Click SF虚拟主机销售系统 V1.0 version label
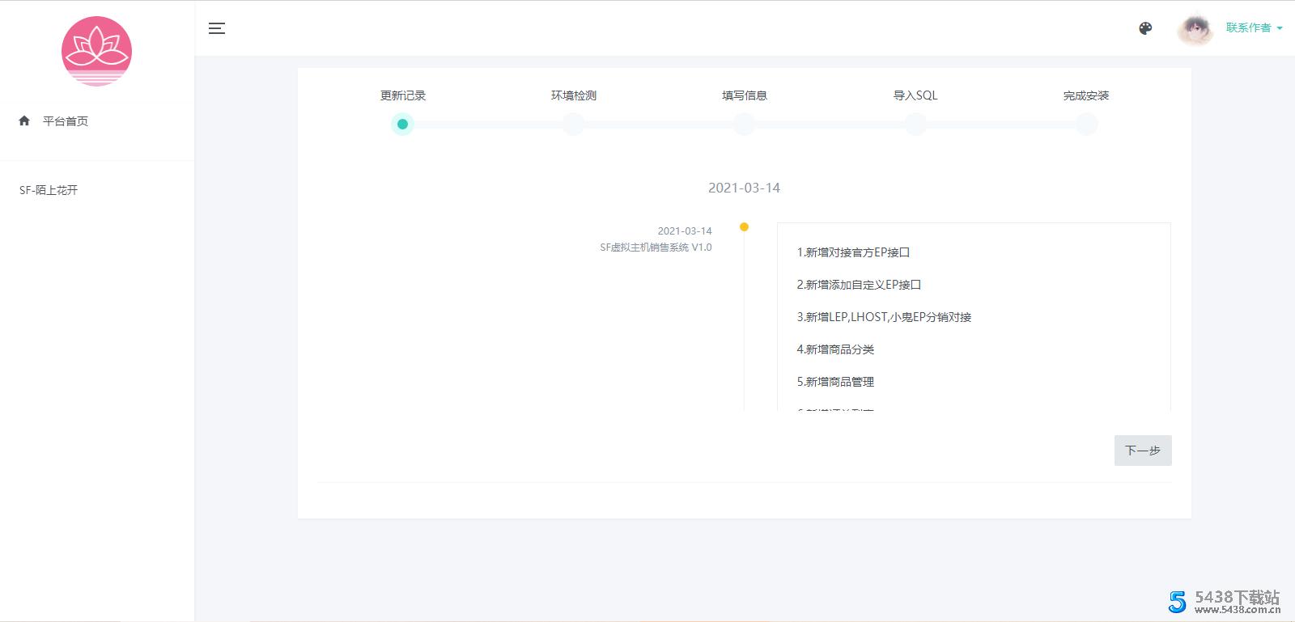Image resolution: width=1295 pixels, height=622 pixels. 656,248
